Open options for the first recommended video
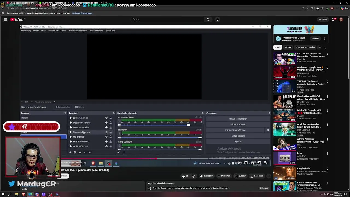 tap(327, 54)
